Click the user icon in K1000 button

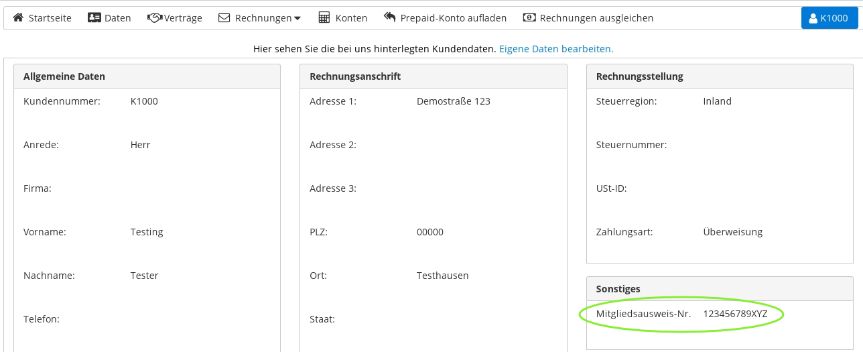pos(813,18)
